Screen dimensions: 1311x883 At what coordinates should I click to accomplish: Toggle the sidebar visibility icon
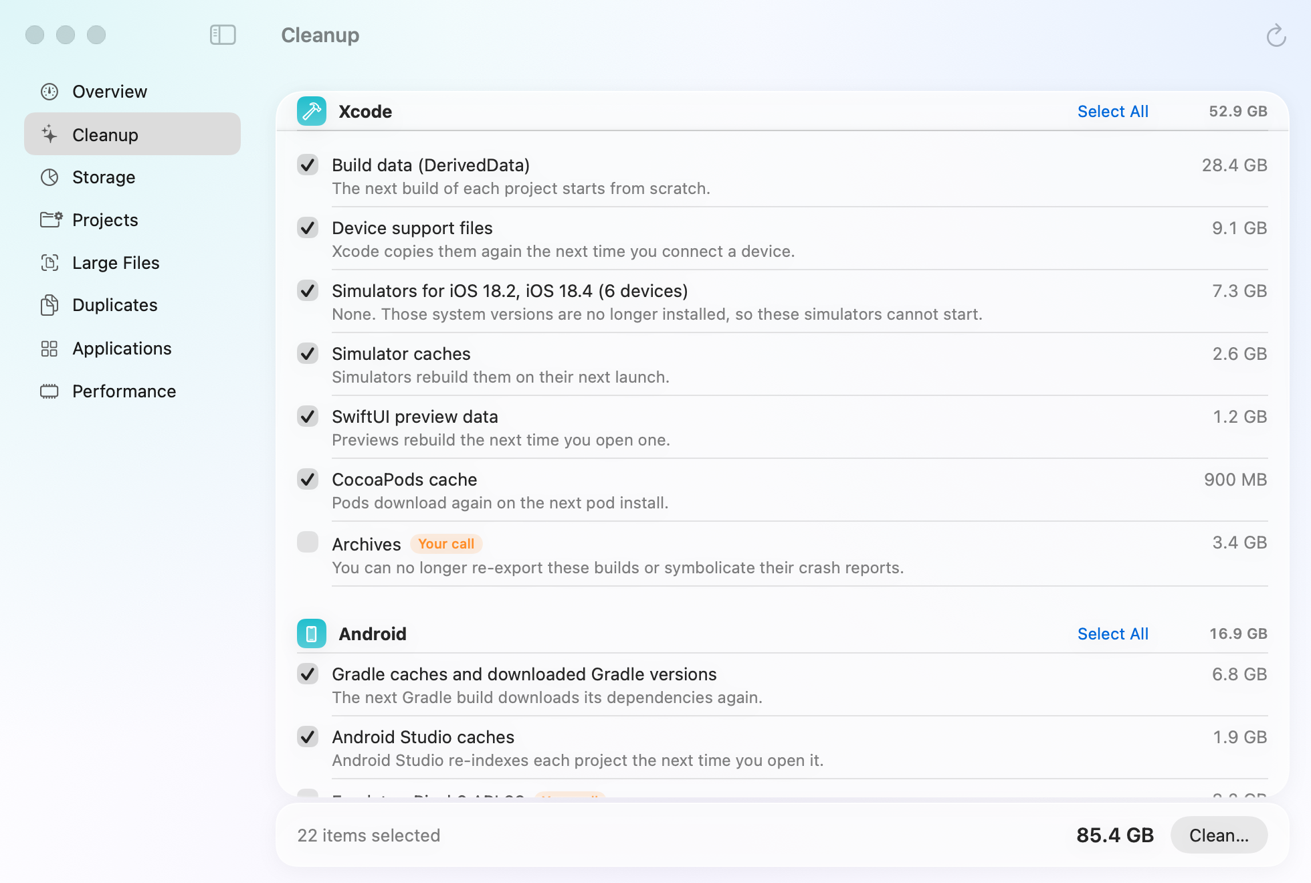point(223,35)
